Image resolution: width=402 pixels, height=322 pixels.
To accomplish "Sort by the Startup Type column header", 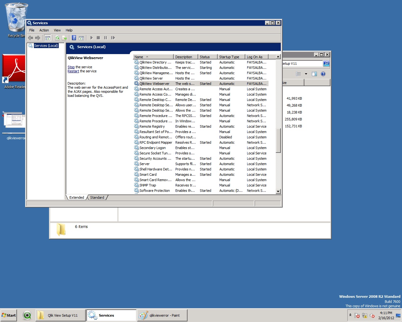I will tap(231, 57).
